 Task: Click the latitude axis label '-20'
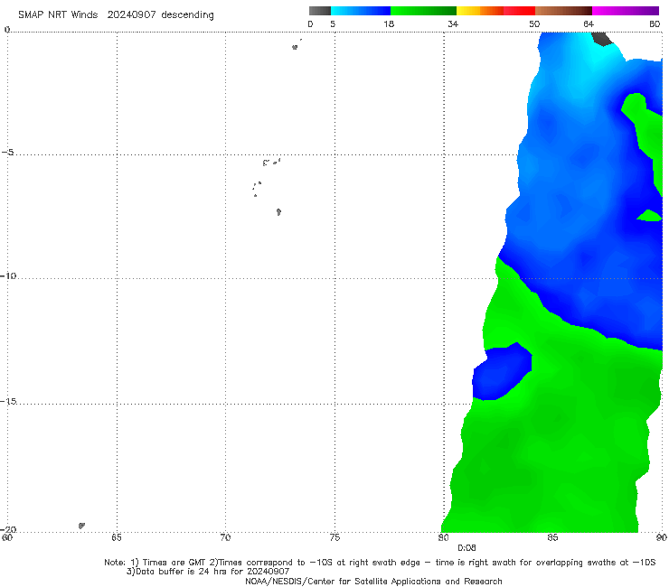[x=8, y=529]
